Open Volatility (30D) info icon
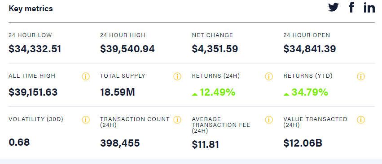The height and width of the screenshot is (164, 382). pos(86,120)
